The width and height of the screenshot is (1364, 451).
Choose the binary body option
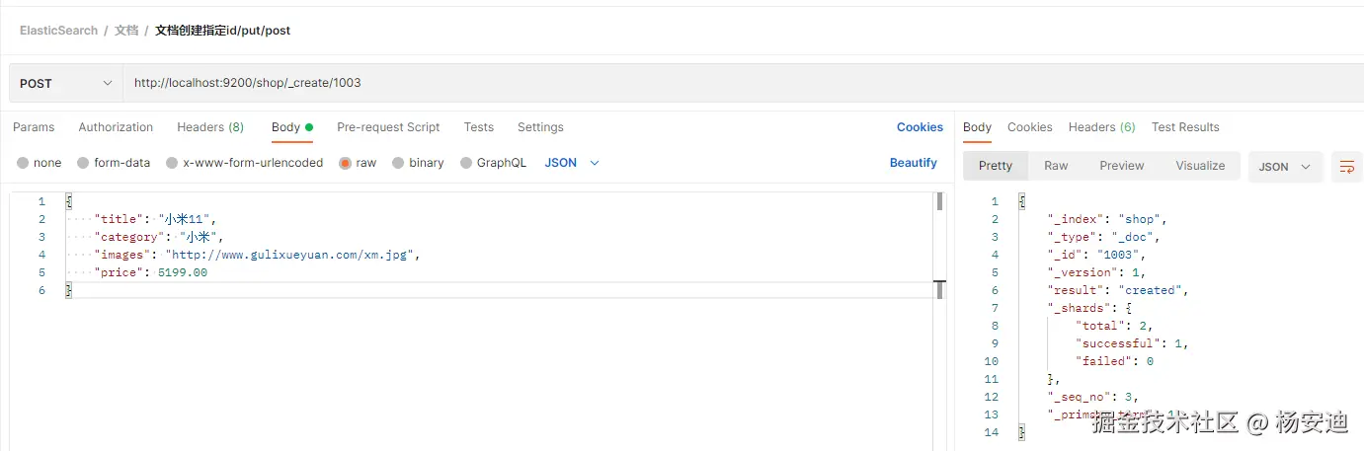(x=398, y=163)
